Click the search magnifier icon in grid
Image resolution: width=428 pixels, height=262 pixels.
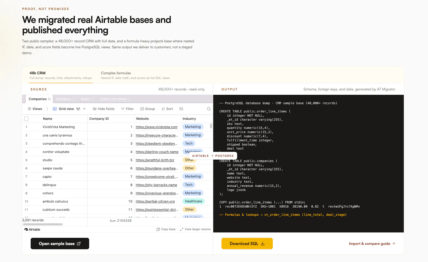(x=209, y=109)
